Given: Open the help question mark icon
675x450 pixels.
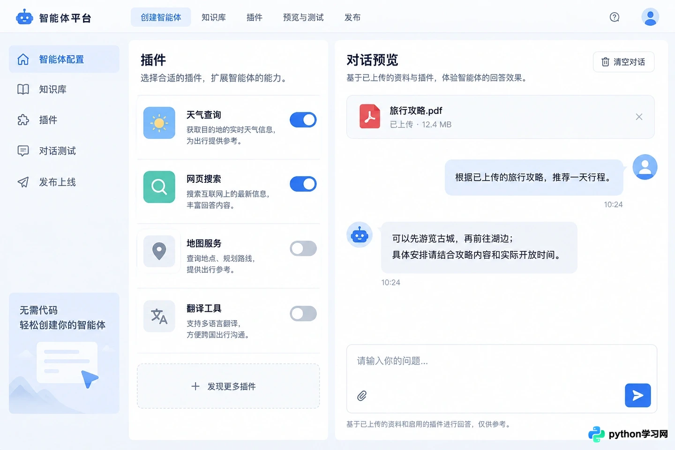Looking at the screenshot, I should [x=614, y=17].
